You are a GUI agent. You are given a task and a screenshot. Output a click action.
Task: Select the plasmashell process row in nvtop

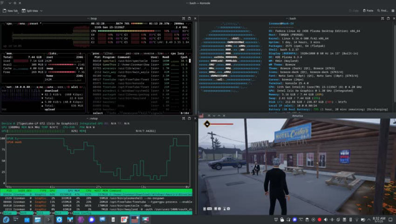coord(96,198)
